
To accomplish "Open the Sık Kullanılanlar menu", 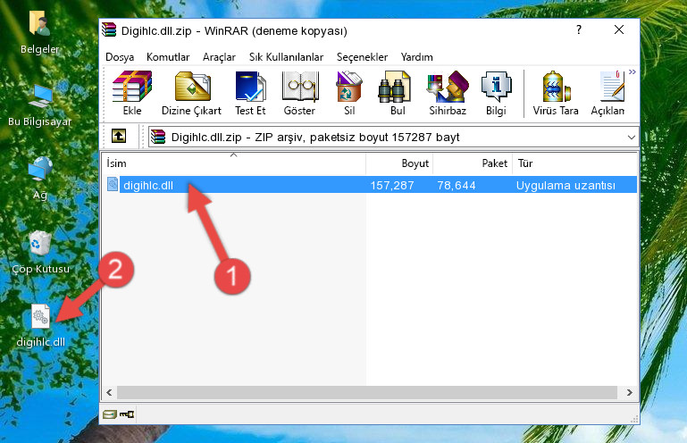I will tap(286, 57).
